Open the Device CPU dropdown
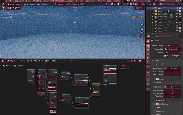The width and height of the screenshot is (183, 115). [173, 52]
